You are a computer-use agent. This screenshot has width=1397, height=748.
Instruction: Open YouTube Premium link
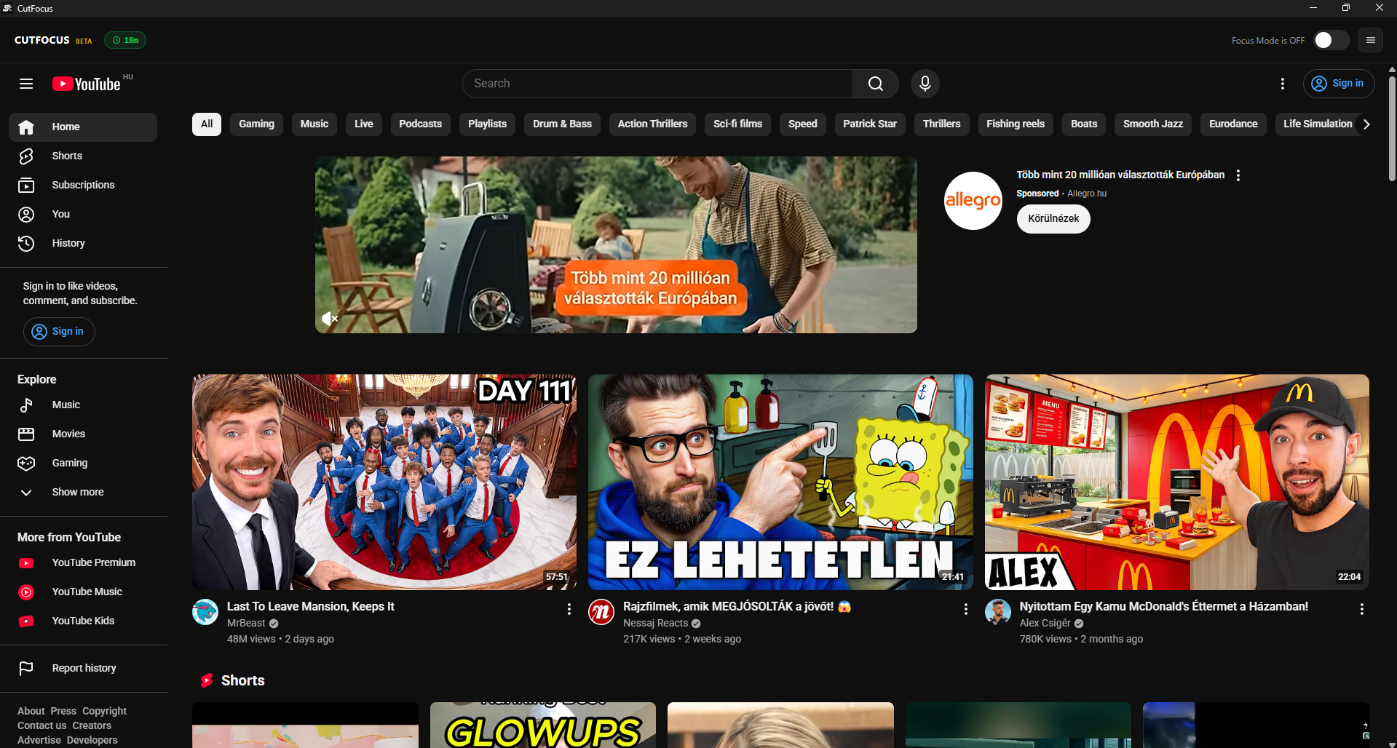pos(83,563)
